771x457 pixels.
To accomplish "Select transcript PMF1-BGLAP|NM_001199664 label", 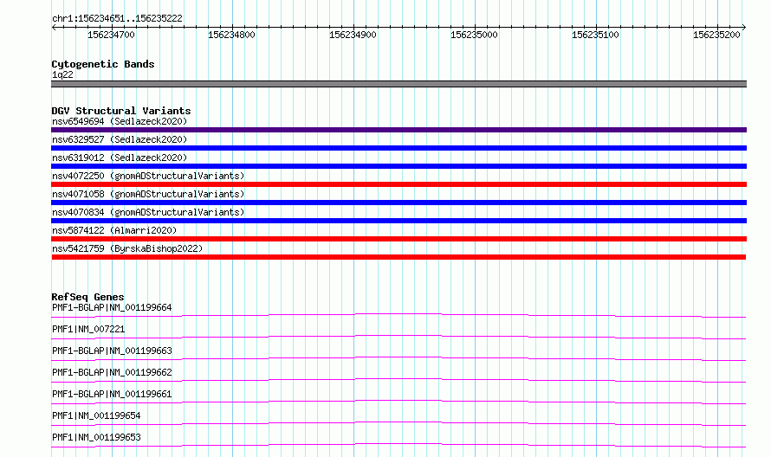I will point(112,307).
